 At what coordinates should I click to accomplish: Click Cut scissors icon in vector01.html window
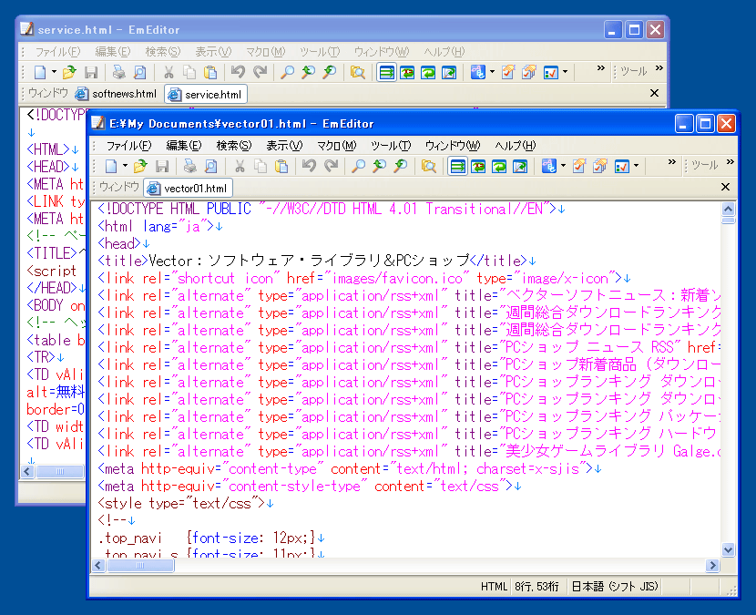click(x=240, y=167)
